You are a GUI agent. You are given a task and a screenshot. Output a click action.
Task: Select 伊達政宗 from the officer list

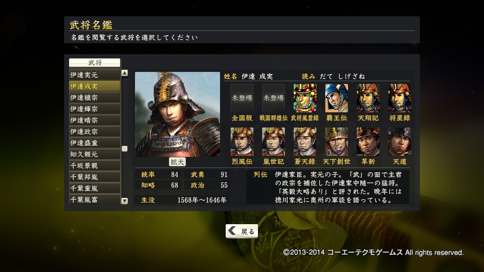point(95,132)
